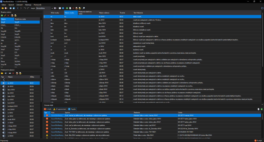Click the first save disk icon
Viewport: 264px width, 142px height.
(10, 8)
